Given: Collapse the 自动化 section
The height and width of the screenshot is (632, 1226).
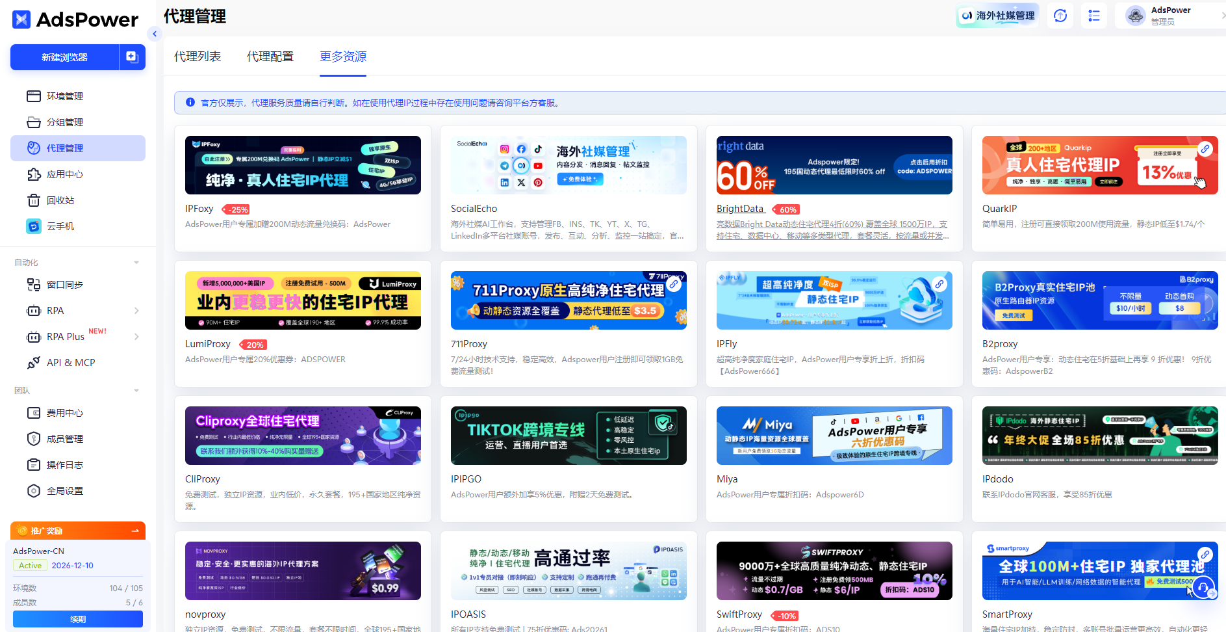Looking at the screenshot, I should (136, 263).
